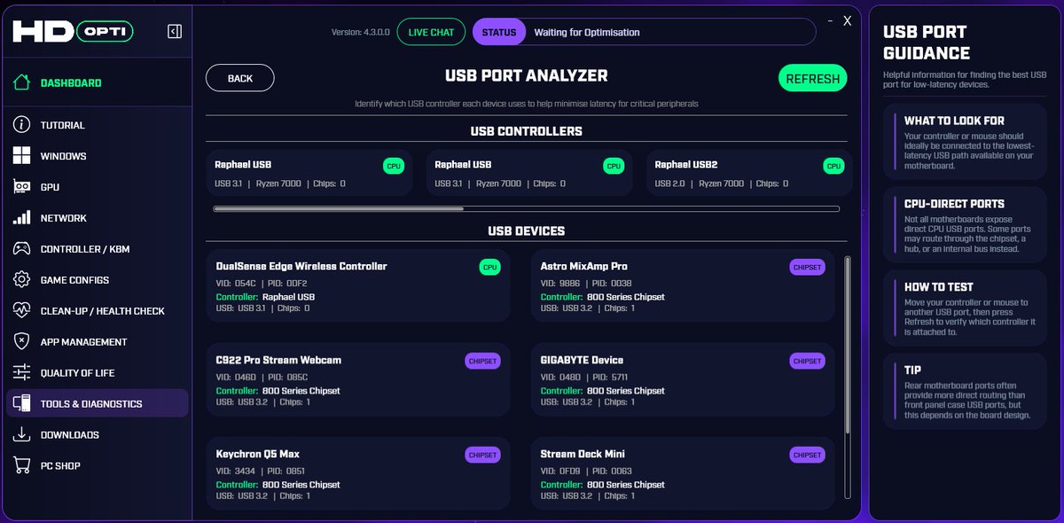
Task: Click the 'Waiting for Optimisation' status text
Action: (x=587, y=32)
